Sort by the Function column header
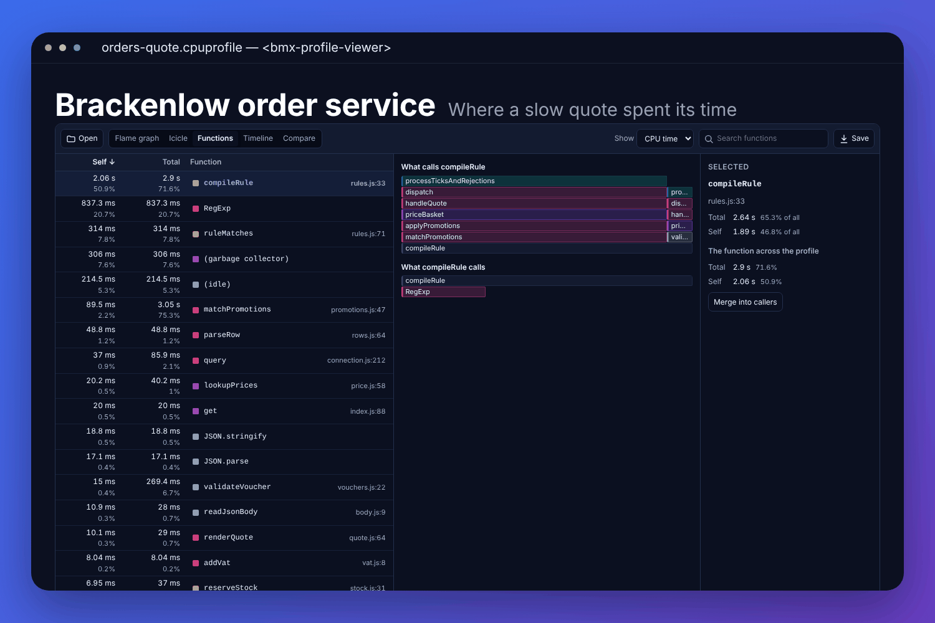Viewport: 935px width, 623px height. click(x=206, y=162)
